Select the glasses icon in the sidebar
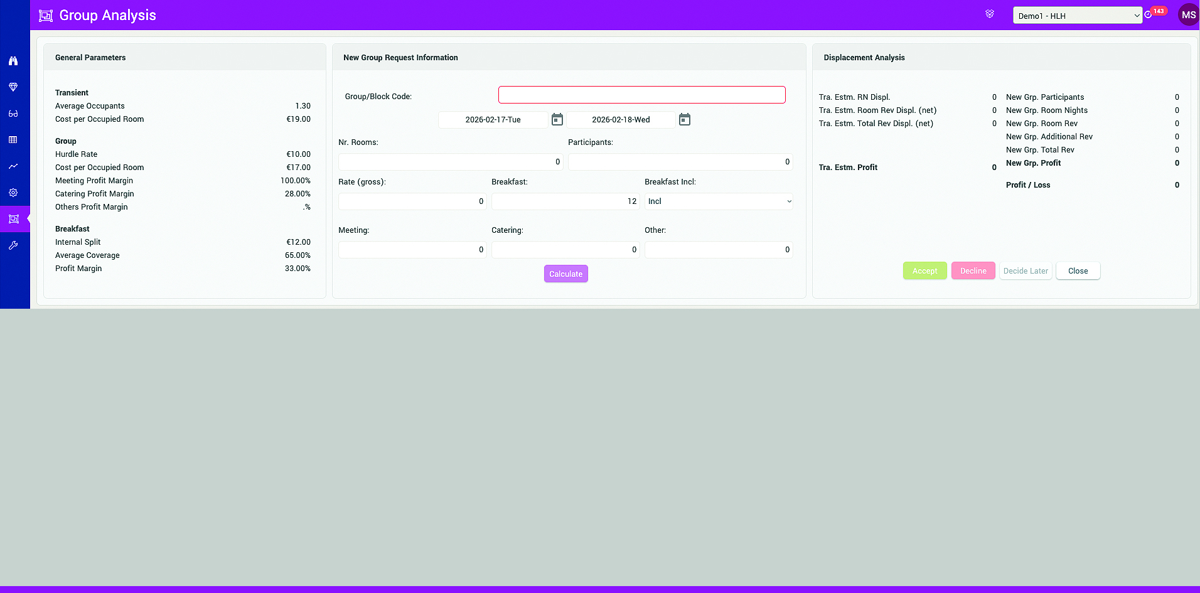 pos(13,114)
